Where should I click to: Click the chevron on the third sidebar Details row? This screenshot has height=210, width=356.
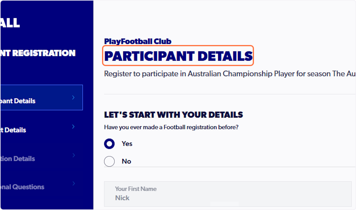click(73, 155)
